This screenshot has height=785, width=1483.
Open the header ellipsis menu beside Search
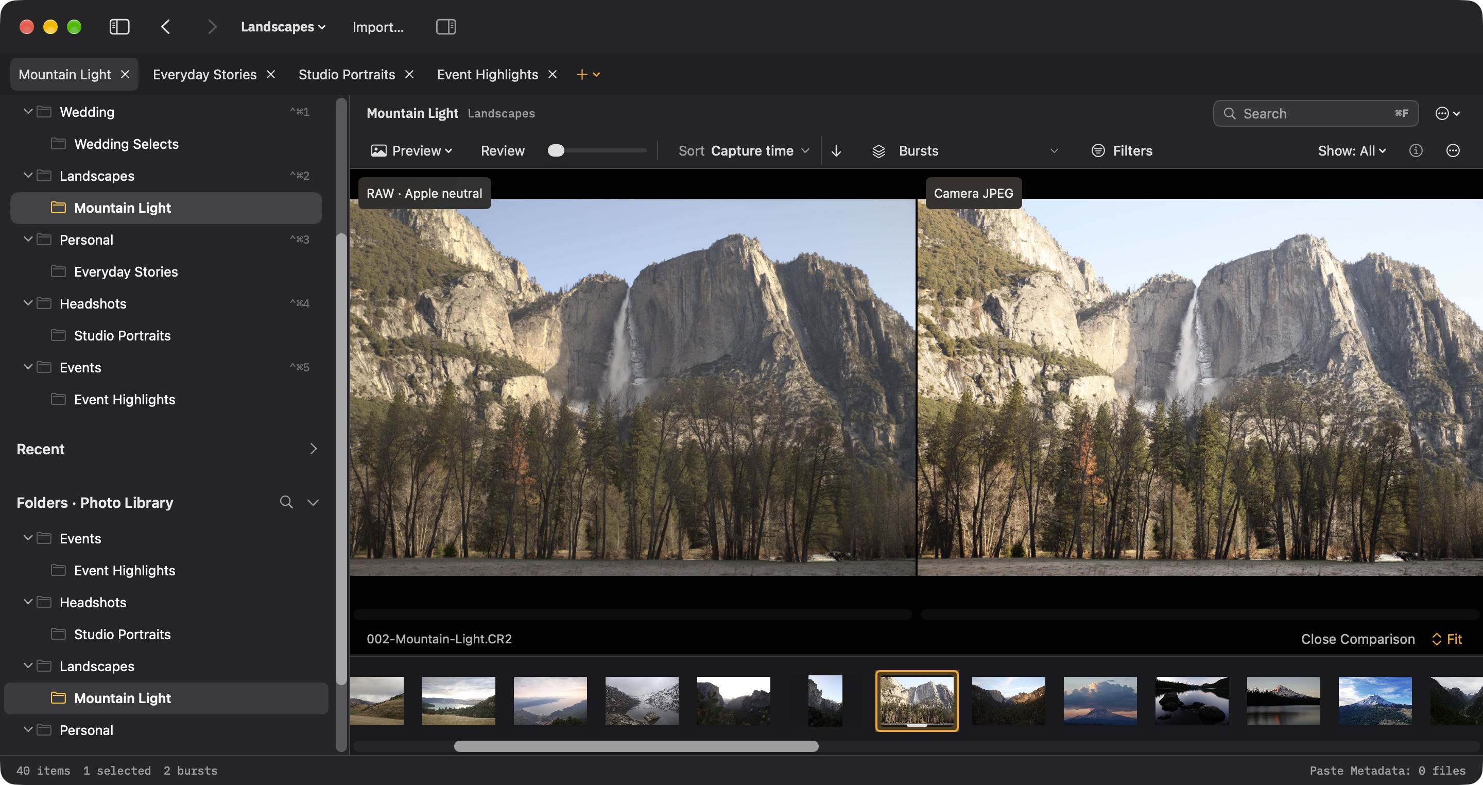click(x=1447, y=113)
